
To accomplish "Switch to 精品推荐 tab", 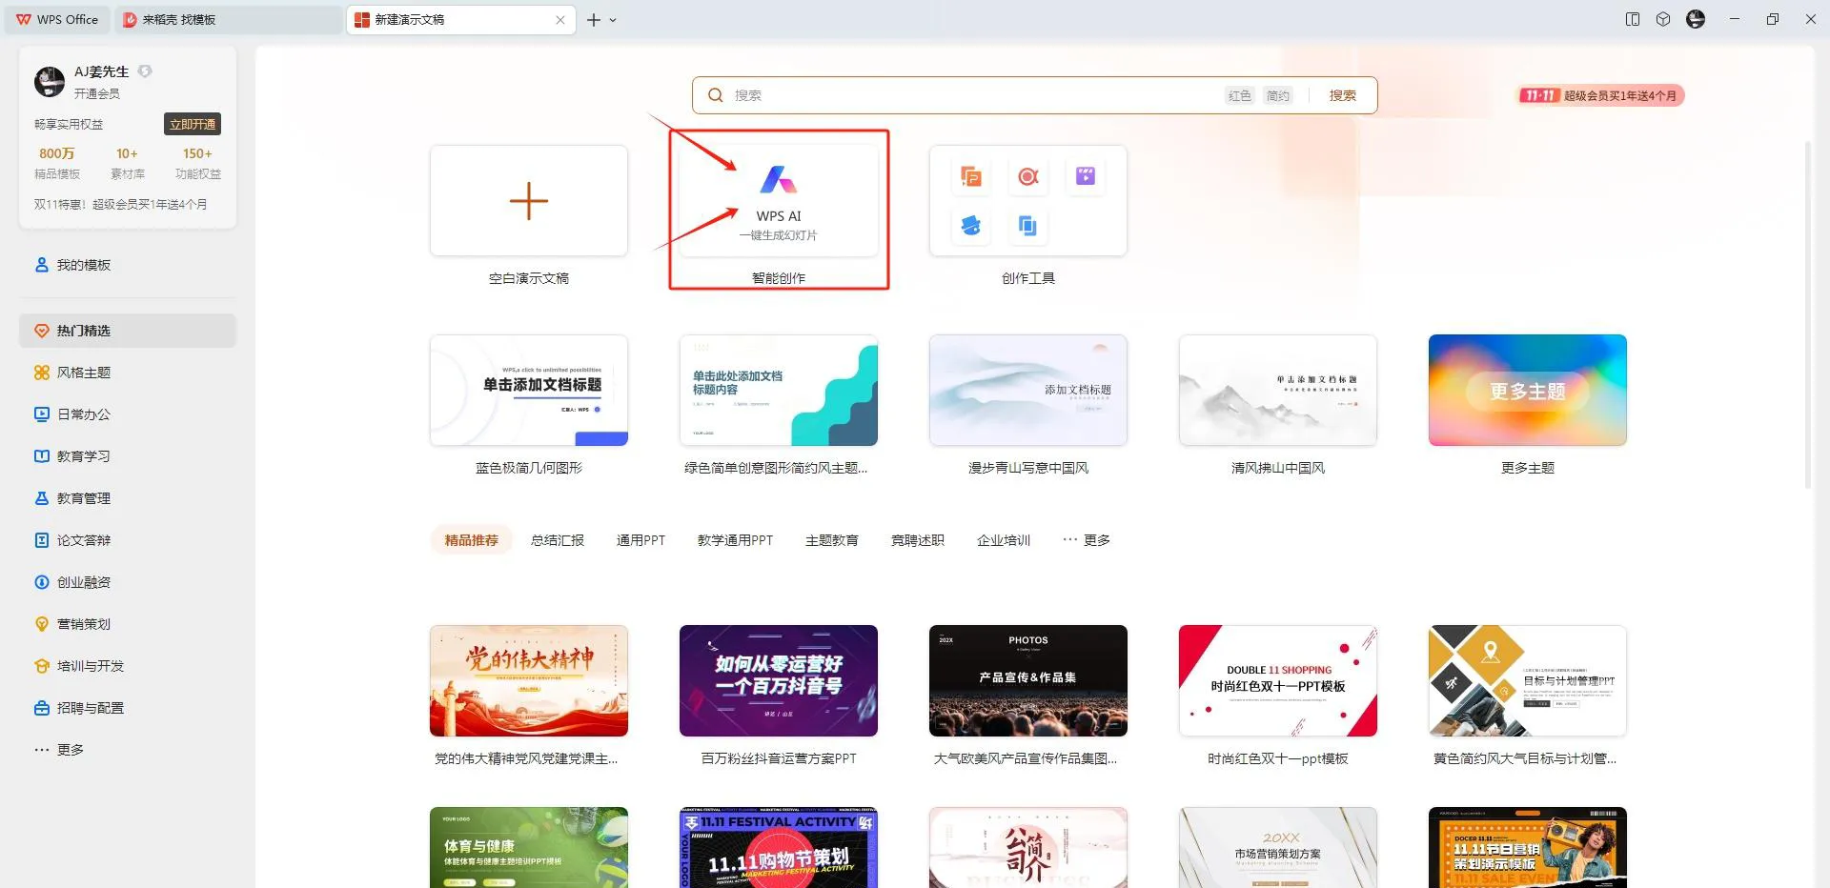I will [471, 540].
